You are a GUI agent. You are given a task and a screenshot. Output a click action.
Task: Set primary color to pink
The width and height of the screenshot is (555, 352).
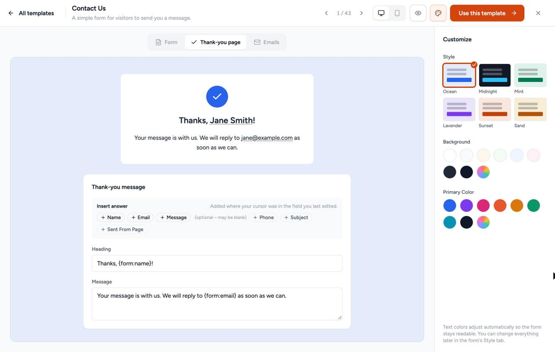coord(483,206)
